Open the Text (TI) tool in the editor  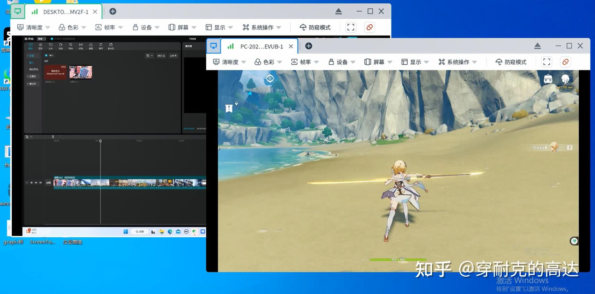point(51,46)
